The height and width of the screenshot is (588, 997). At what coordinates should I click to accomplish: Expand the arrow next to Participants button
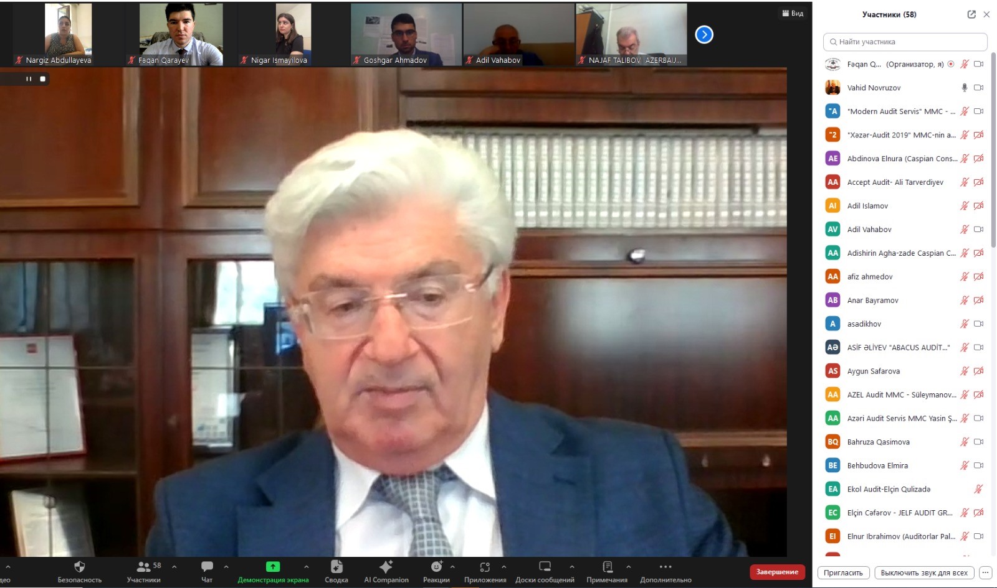(x=174, y=567)
